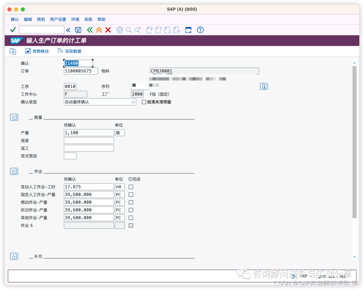Image resolution: width=364 pixels, height=290 pixels.
Task: Open the 确认类型 dropdown list
Action: click(x=133, y=102)
